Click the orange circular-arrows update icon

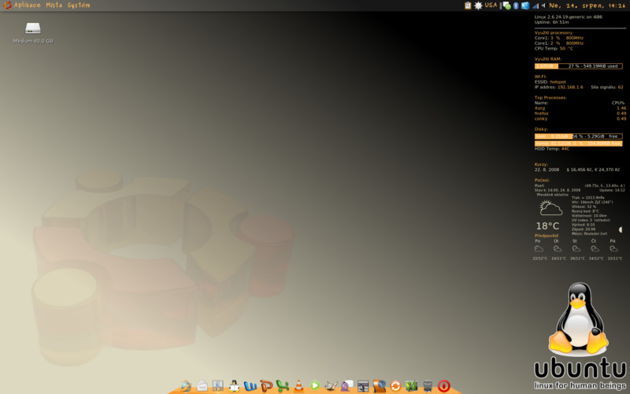click(x=395, y=386)
